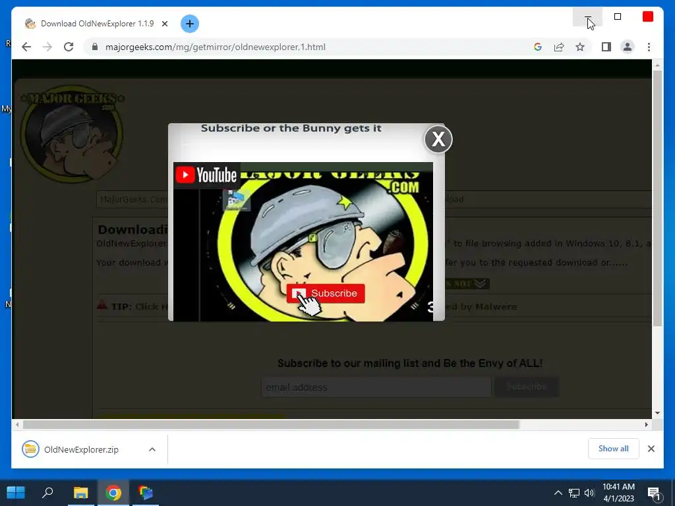Close the Download OldNewExplorer tab

click(164, 24)
